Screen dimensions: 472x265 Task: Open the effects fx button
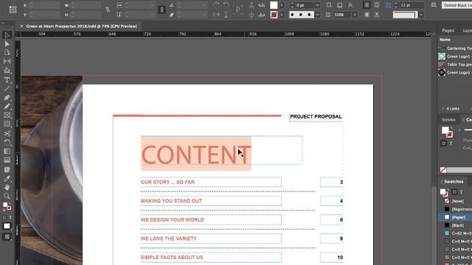(351, 5)
